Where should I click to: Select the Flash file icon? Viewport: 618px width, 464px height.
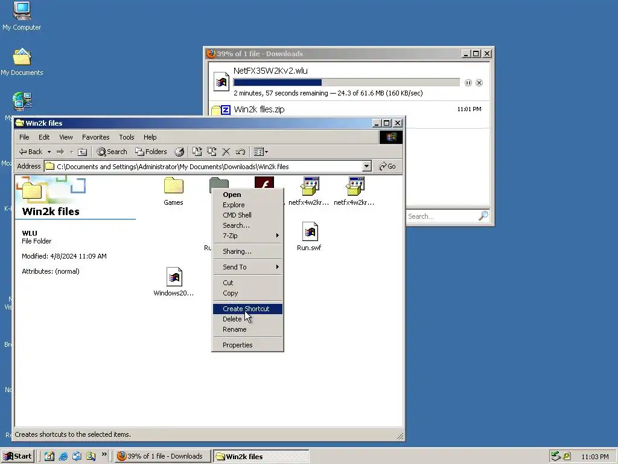coord(264,182)
